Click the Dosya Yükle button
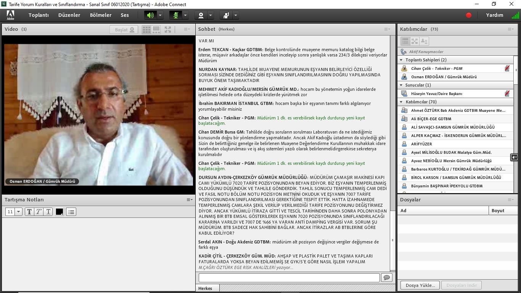This screenshot has height=293, width=521. pos(420,285)
